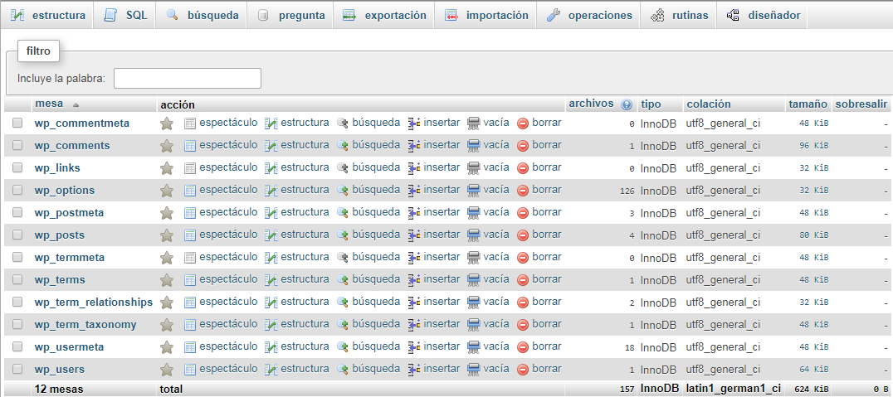Tick the wp_users row checkbox
This screenshot has width=893, height=397.
[x=17, y=370]
